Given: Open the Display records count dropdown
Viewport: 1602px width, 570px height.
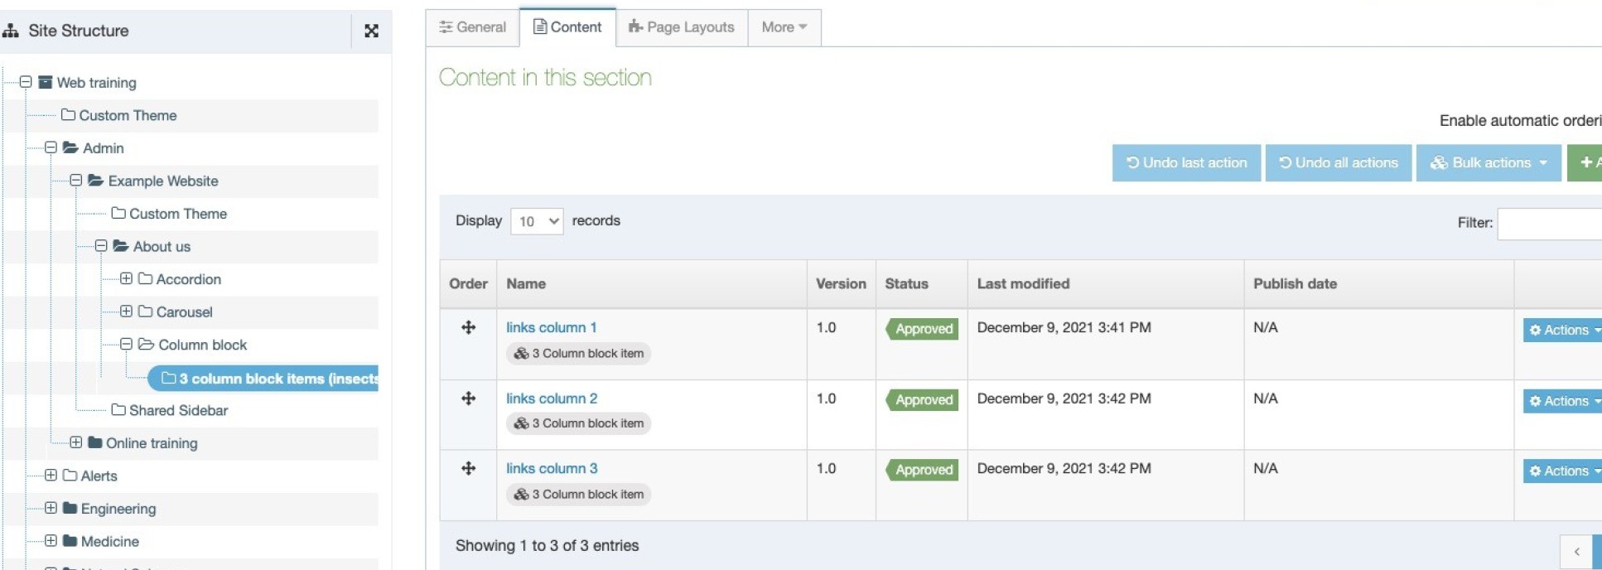Looking at the screenshot, I should 537,221.
